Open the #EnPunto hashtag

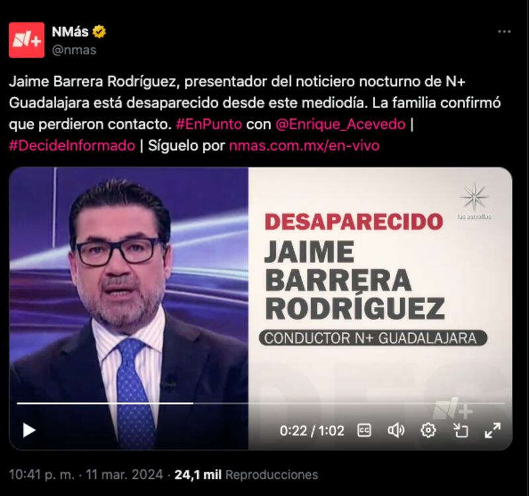[209, 124]
